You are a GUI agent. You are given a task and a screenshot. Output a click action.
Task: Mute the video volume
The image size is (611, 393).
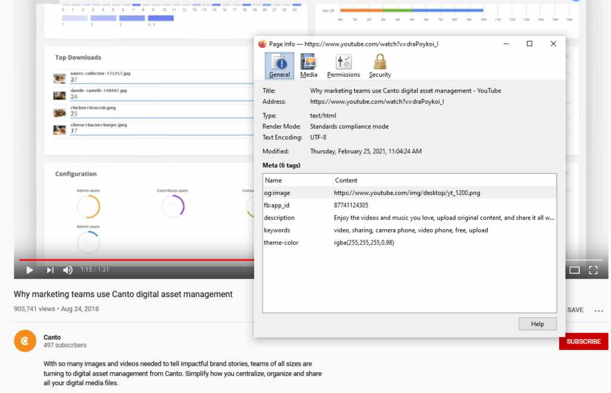point(68,270)
